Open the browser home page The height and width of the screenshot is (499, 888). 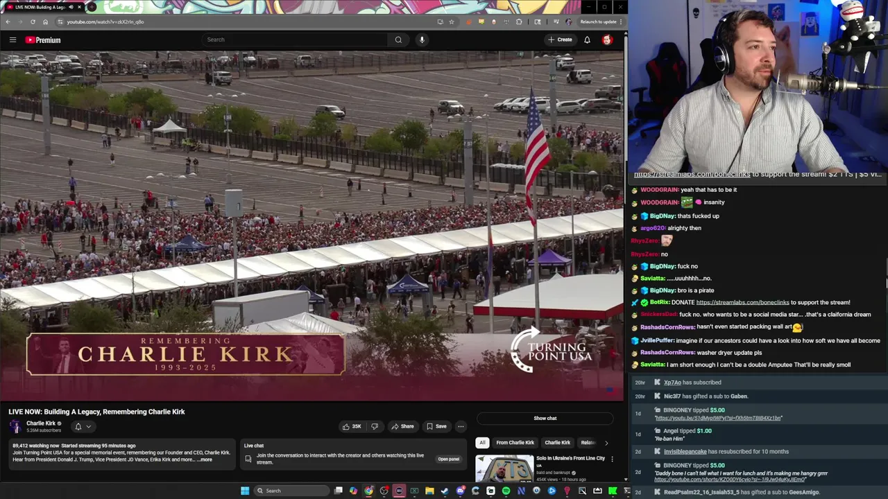[45, 21]
